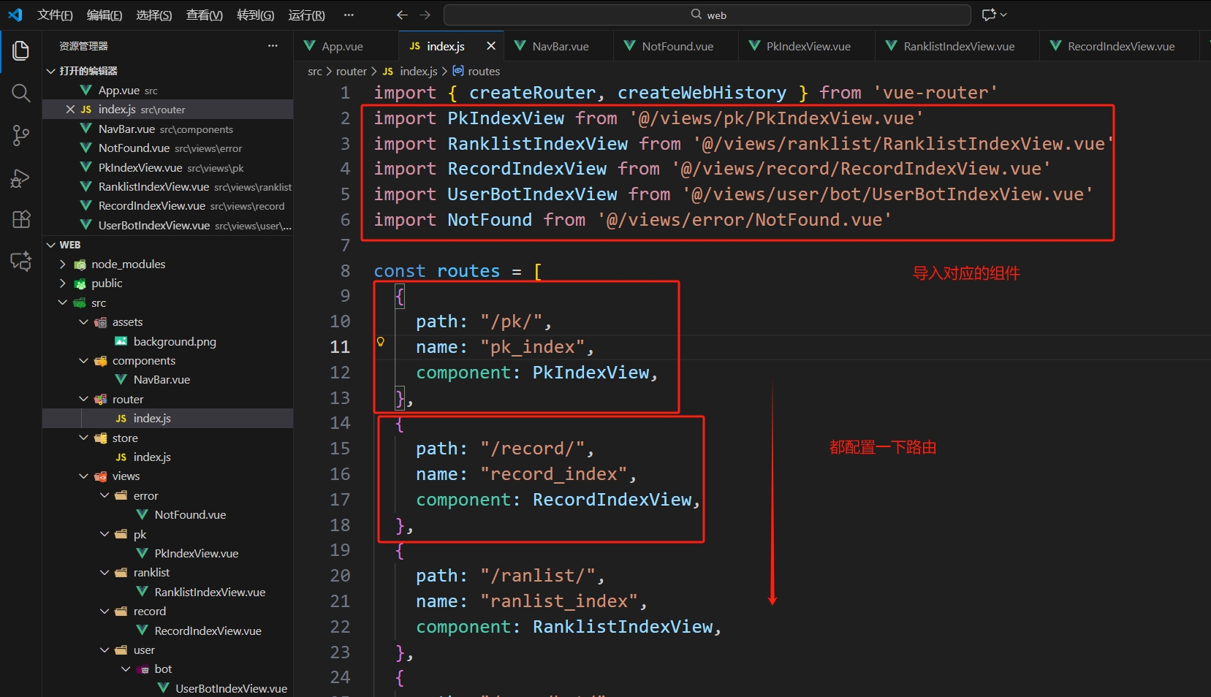
Task: Switch to the NavBar.vue tab
Action: click(560, 46)
